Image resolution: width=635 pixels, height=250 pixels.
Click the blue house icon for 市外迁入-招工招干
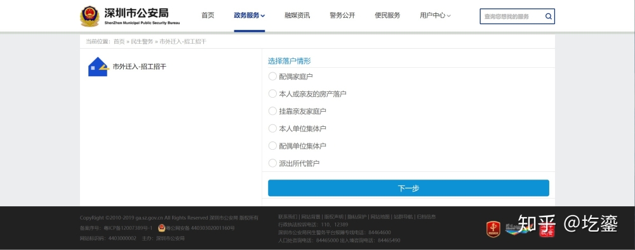pyautogui.click(x=98, y=67)
